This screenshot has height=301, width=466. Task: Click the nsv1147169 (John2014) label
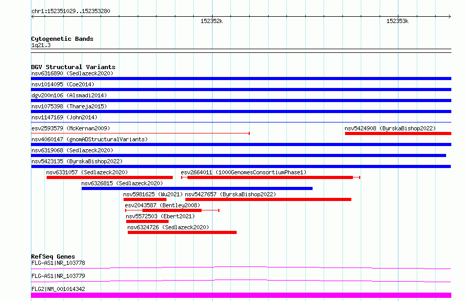click(x=64, y=117)
